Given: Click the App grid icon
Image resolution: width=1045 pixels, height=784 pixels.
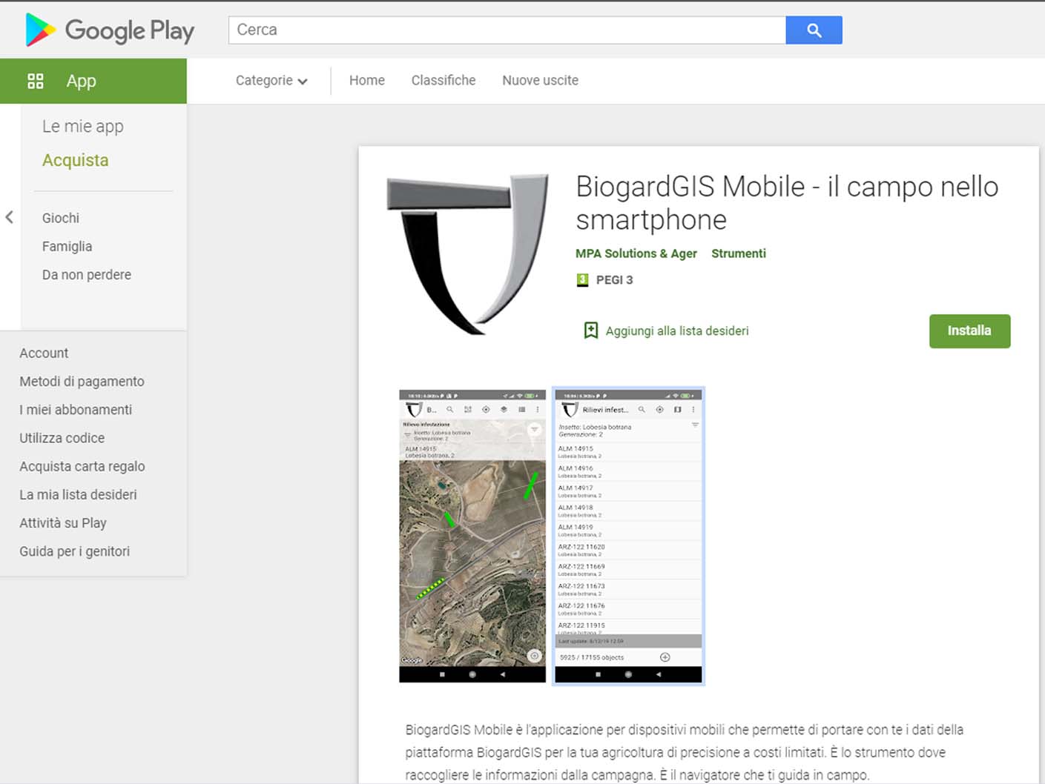Looking at the screenshot, I should click(36, 81).
